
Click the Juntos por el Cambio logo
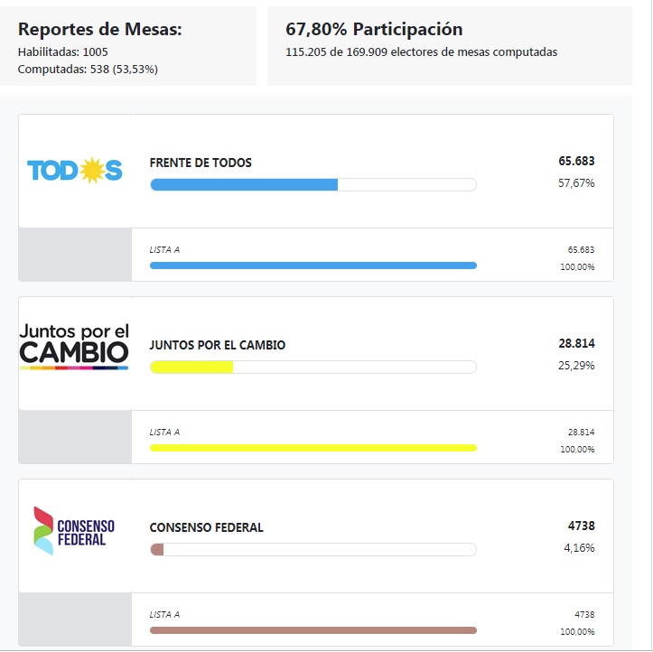(74, 344)
